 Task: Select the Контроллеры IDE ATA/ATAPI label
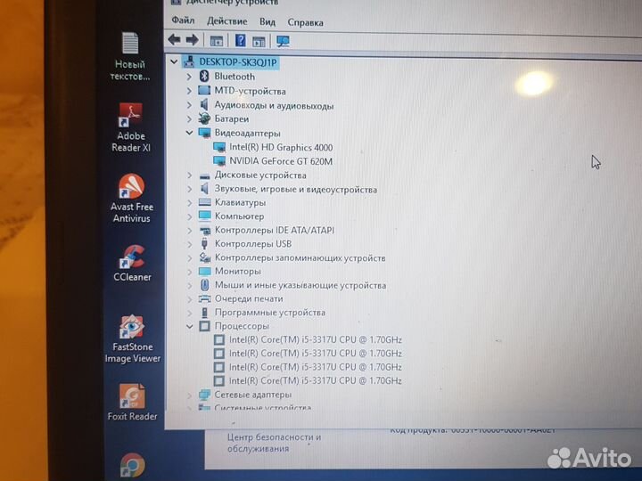point(275,231)
